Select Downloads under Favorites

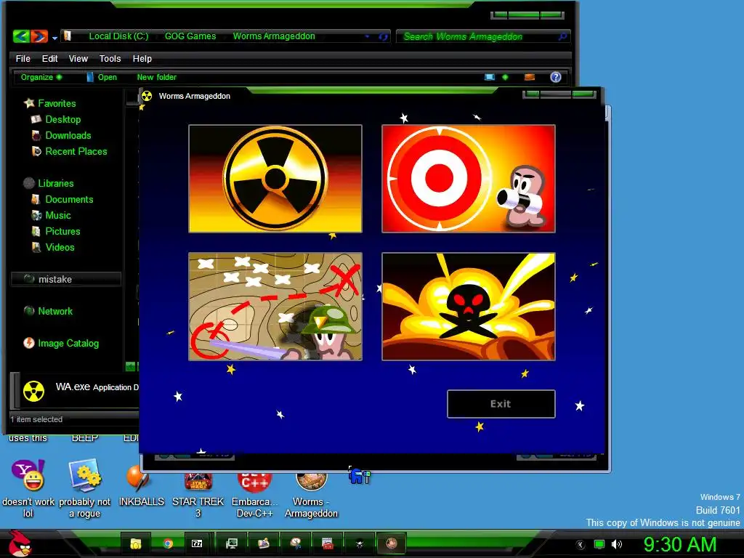point(61,135)
